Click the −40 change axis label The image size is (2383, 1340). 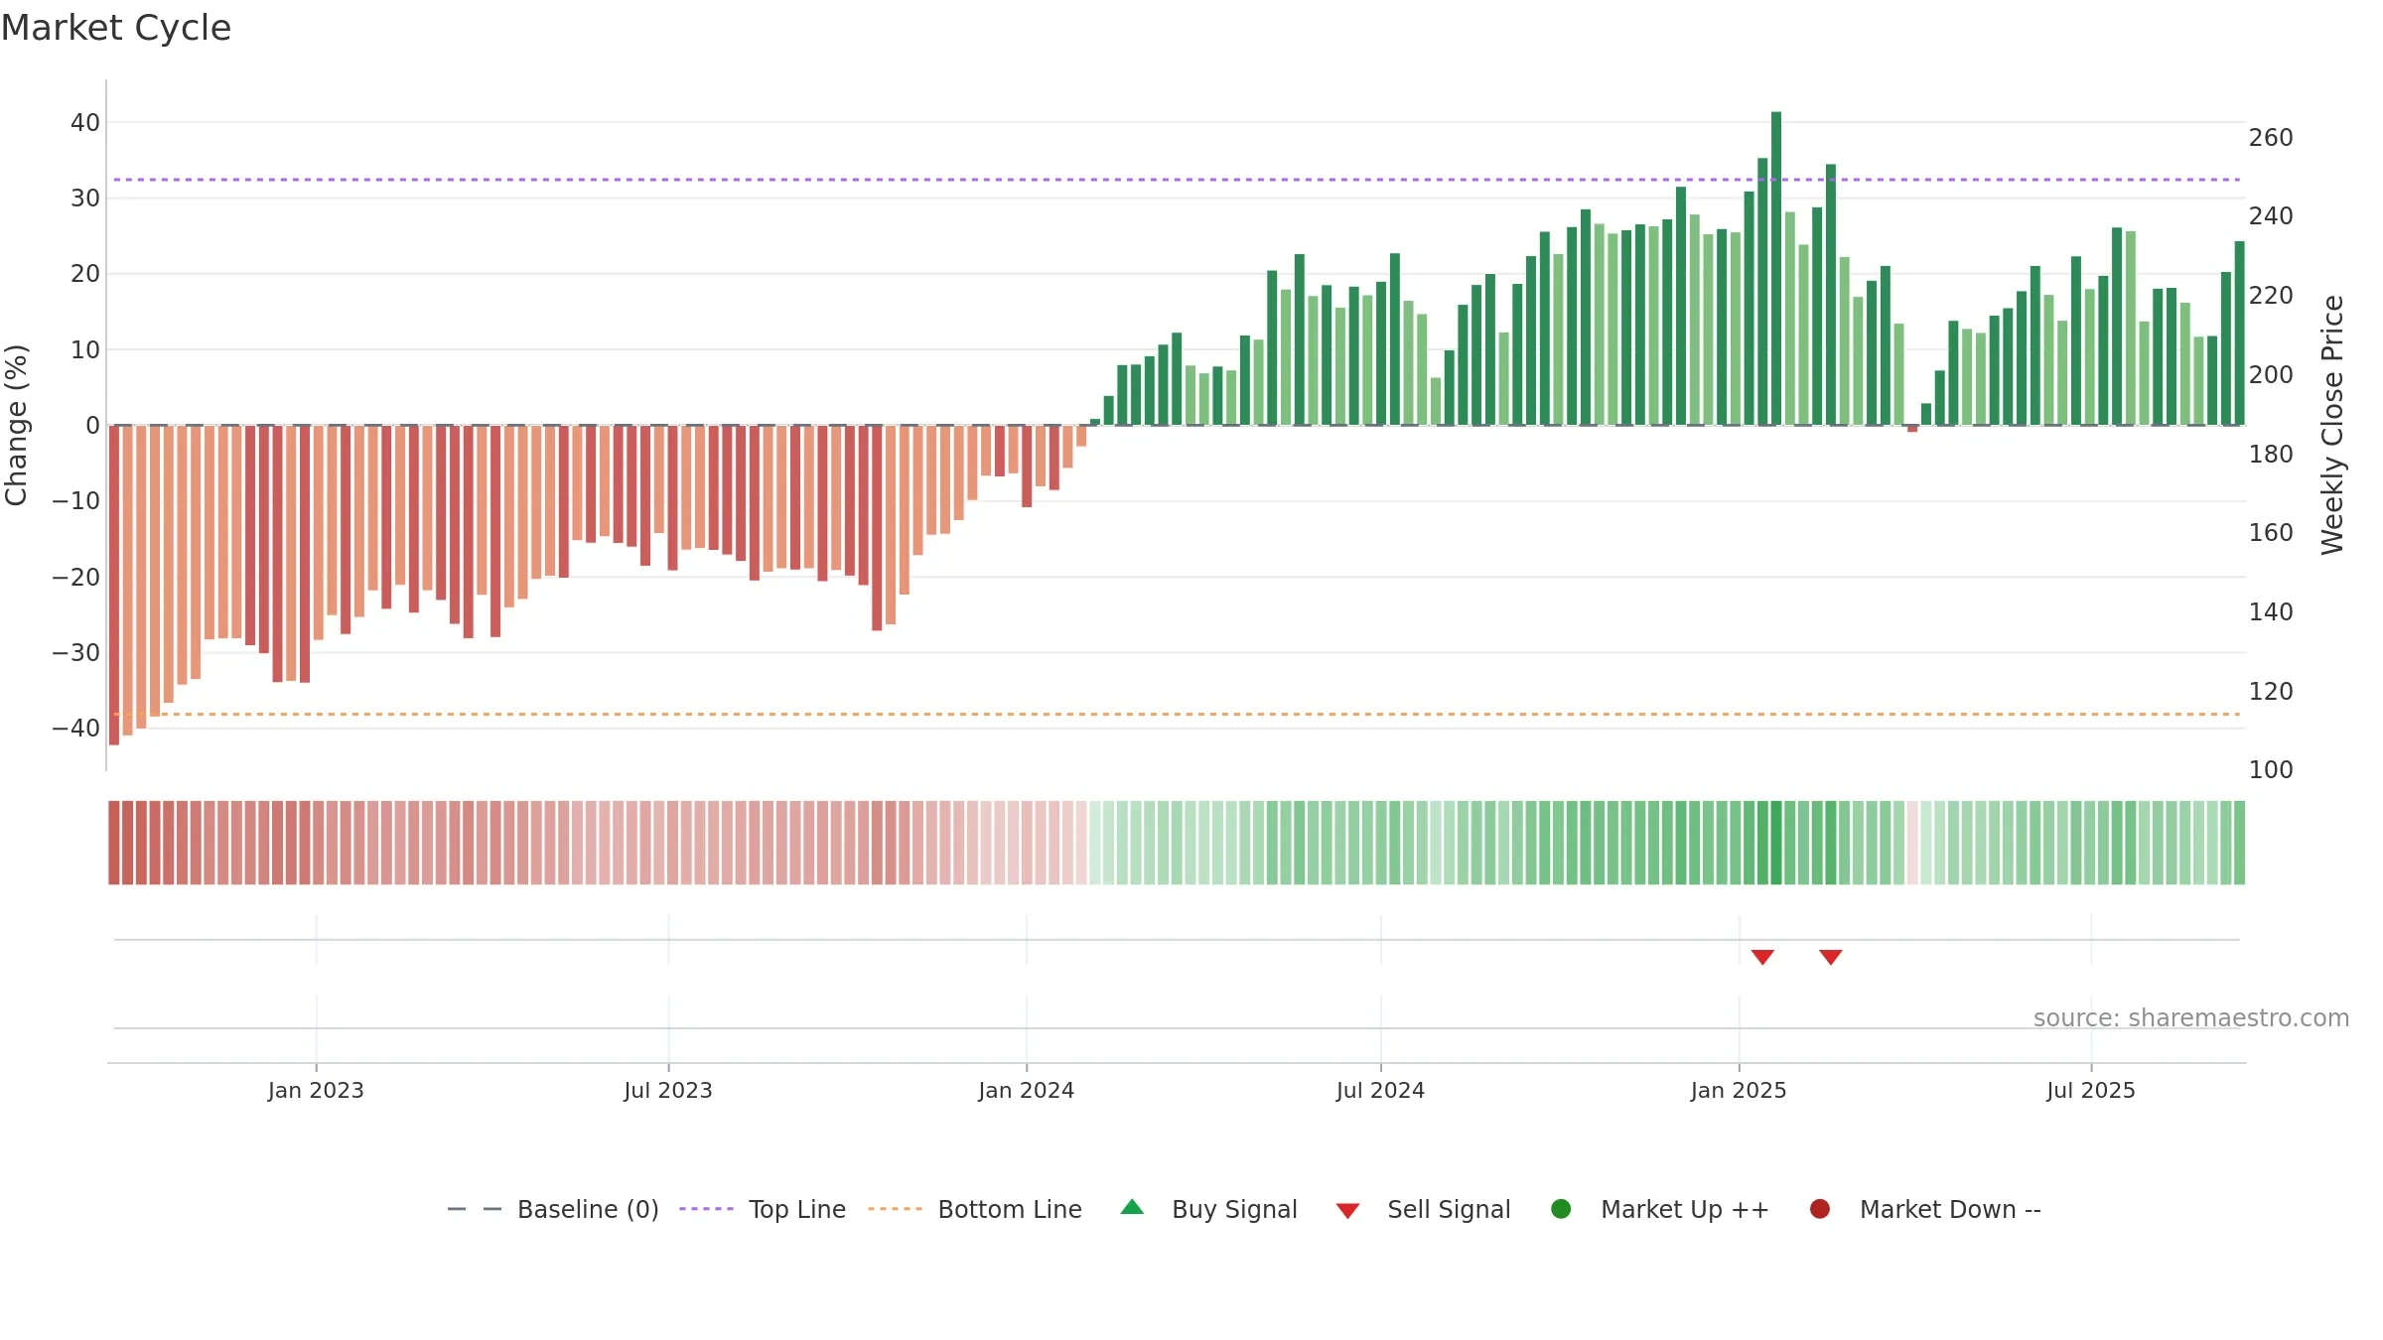[x=76, y=729]
